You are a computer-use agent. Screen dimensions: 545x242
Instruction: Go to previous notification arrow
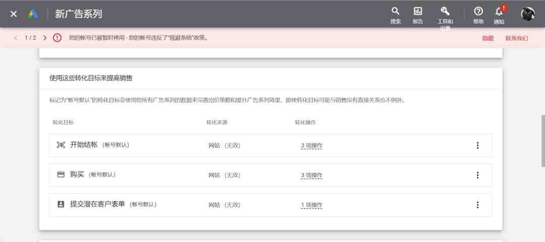click(16, 38)
